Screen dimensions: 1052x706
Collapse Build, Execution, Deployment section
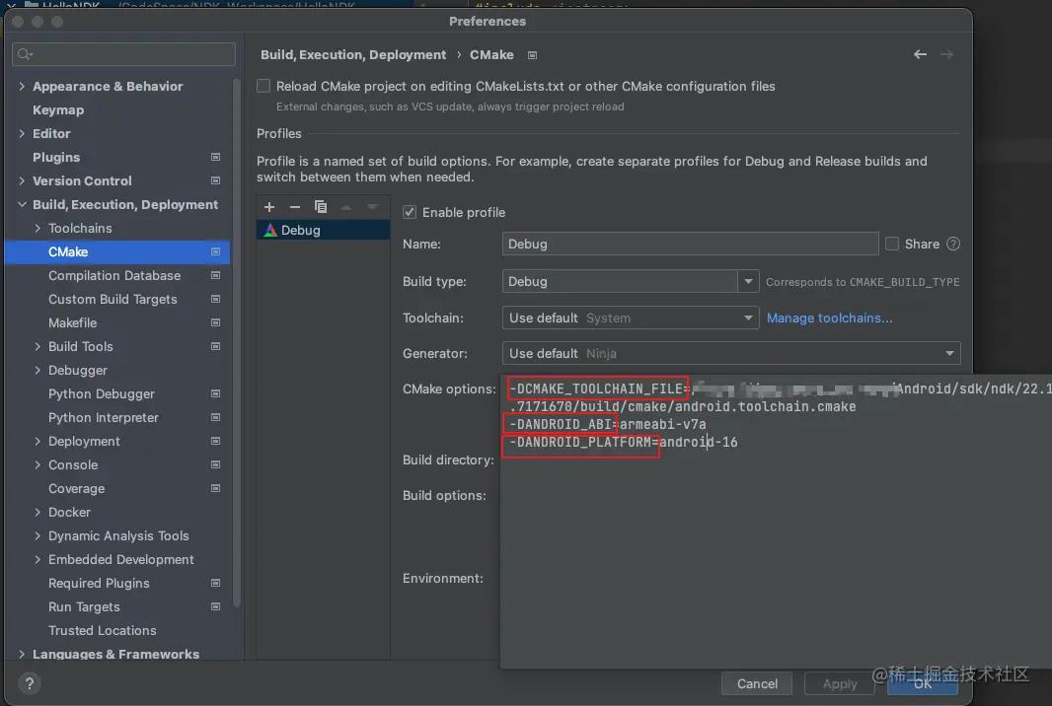[x=22, y=204]
